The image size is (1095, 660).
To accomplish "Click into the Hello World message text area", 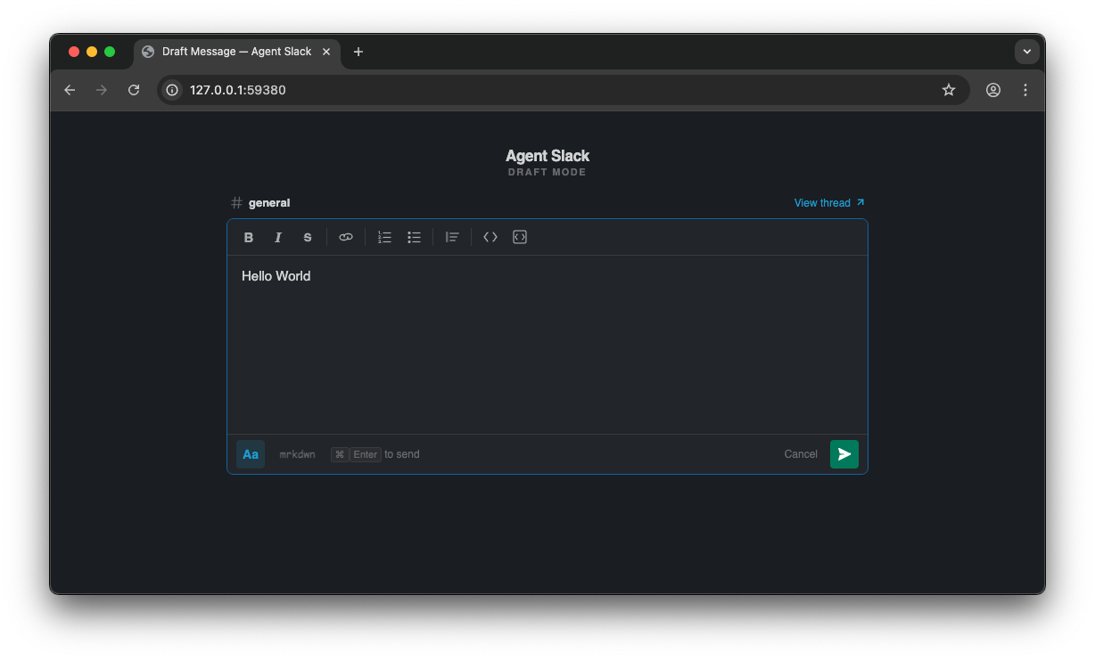I will (547, 345).
